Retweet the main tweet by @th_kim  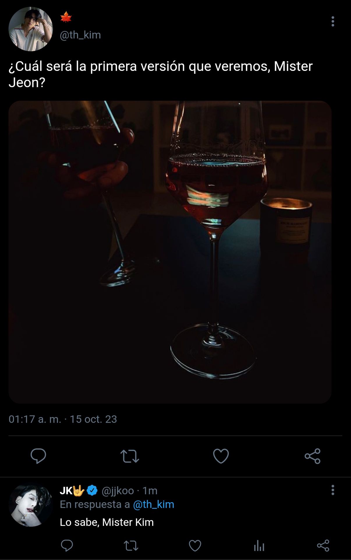130,456
